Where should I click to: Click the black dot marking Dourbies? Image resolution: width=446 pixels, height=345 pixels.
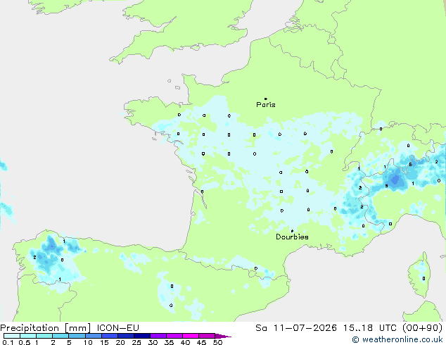[x=292, y=231]
